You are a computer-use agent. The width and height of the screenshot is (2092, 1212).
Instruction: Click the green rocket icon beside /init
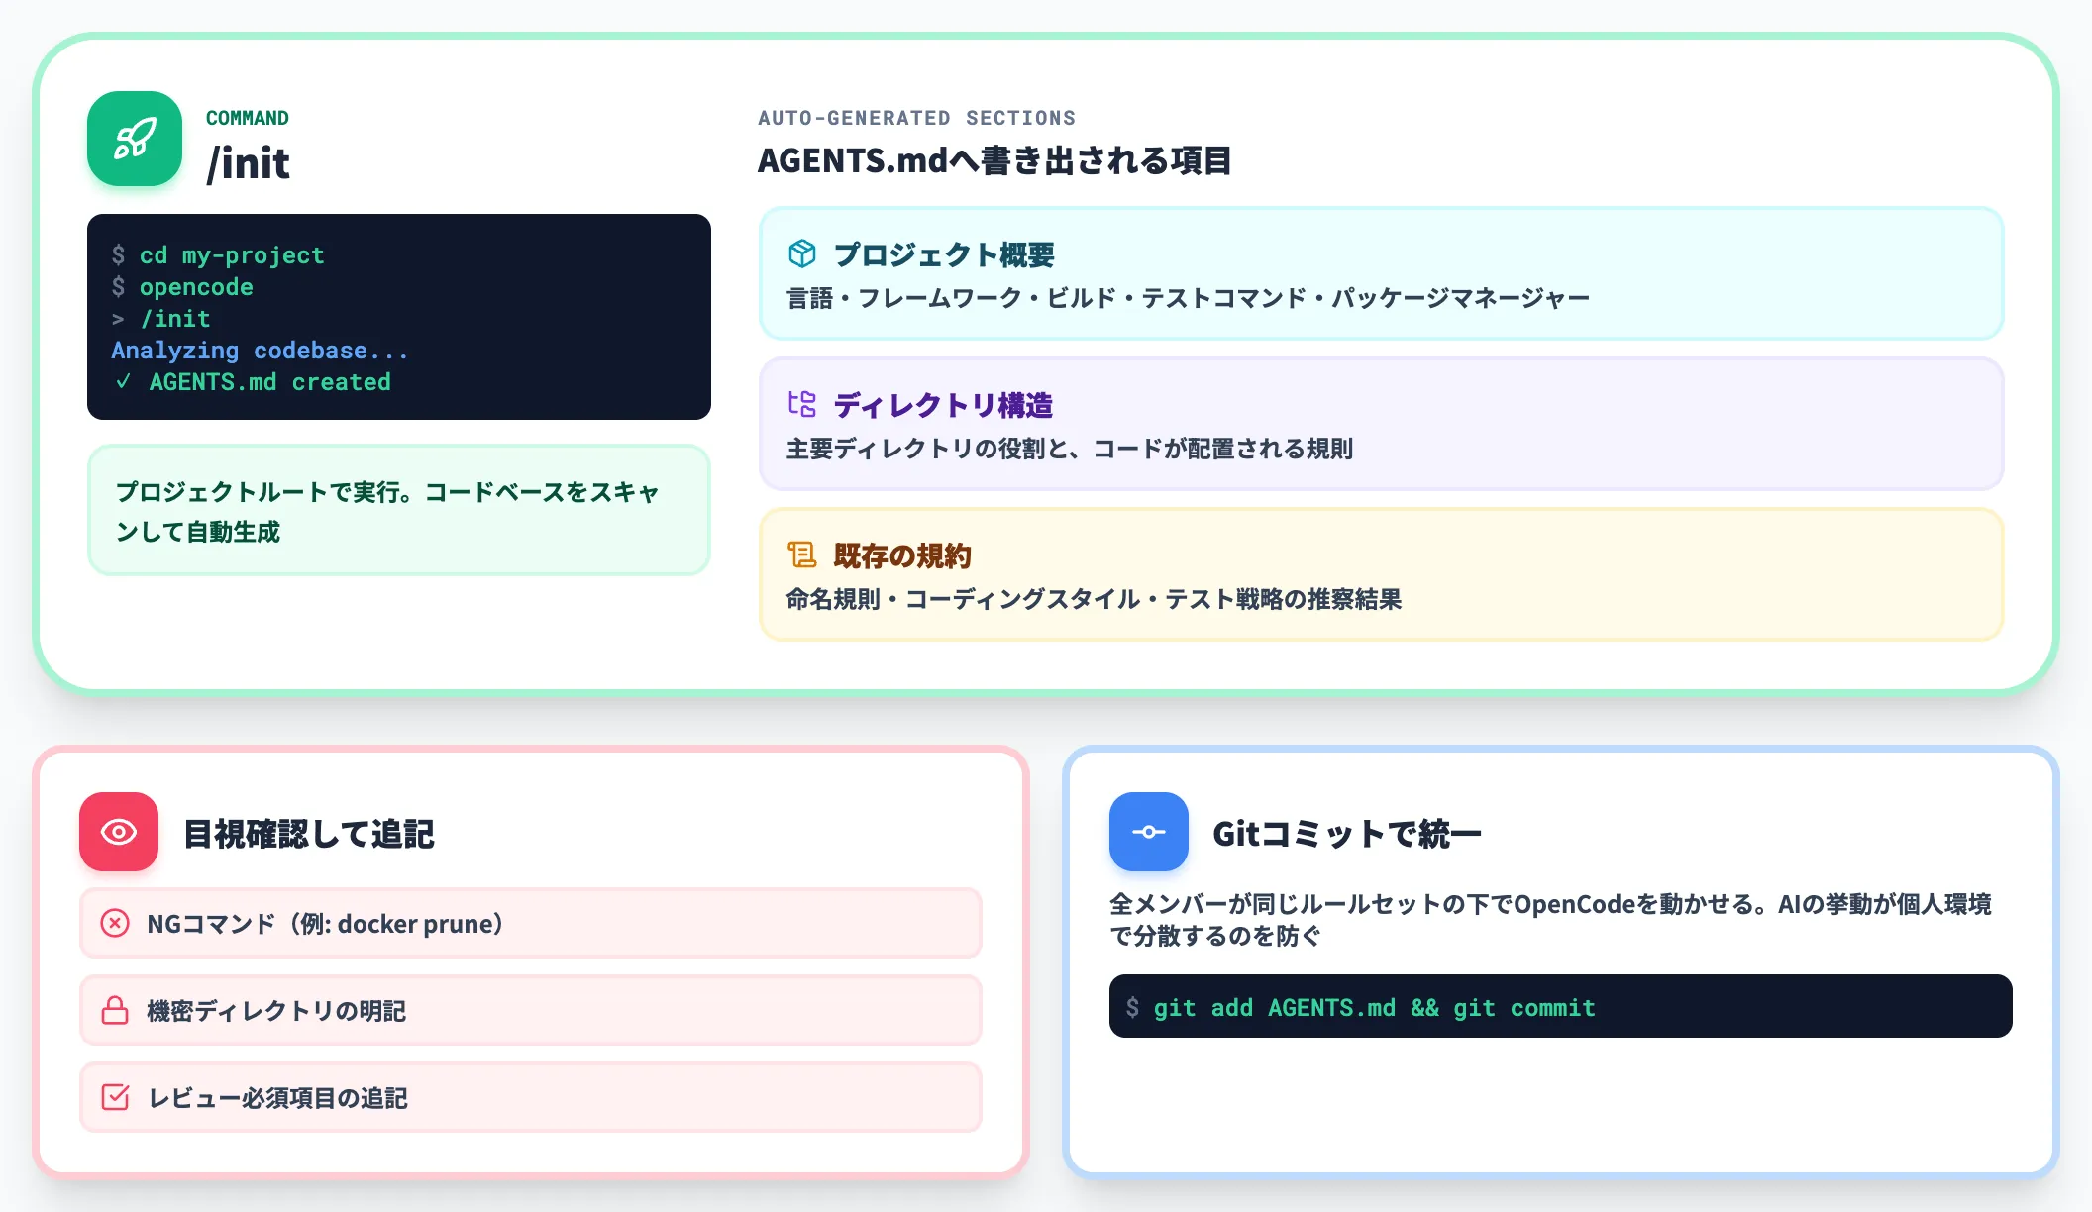pyautogui.click(x=135, y=139)
